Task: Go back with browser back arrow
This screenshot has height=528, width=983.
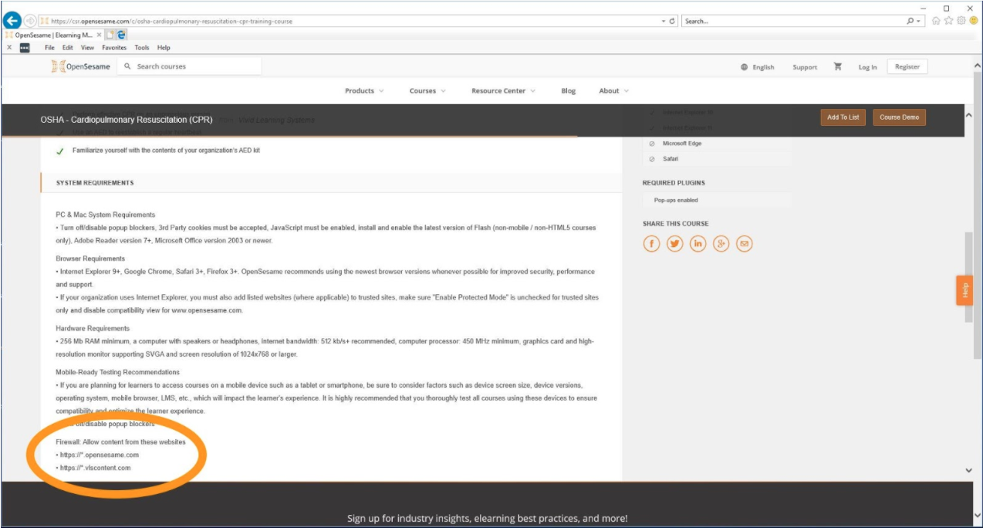Action: click(12, 21)
